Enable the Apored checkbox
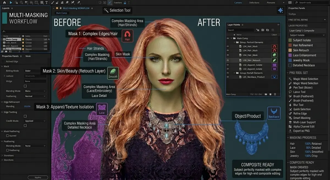The image size is (330, 180). point(7,136)
